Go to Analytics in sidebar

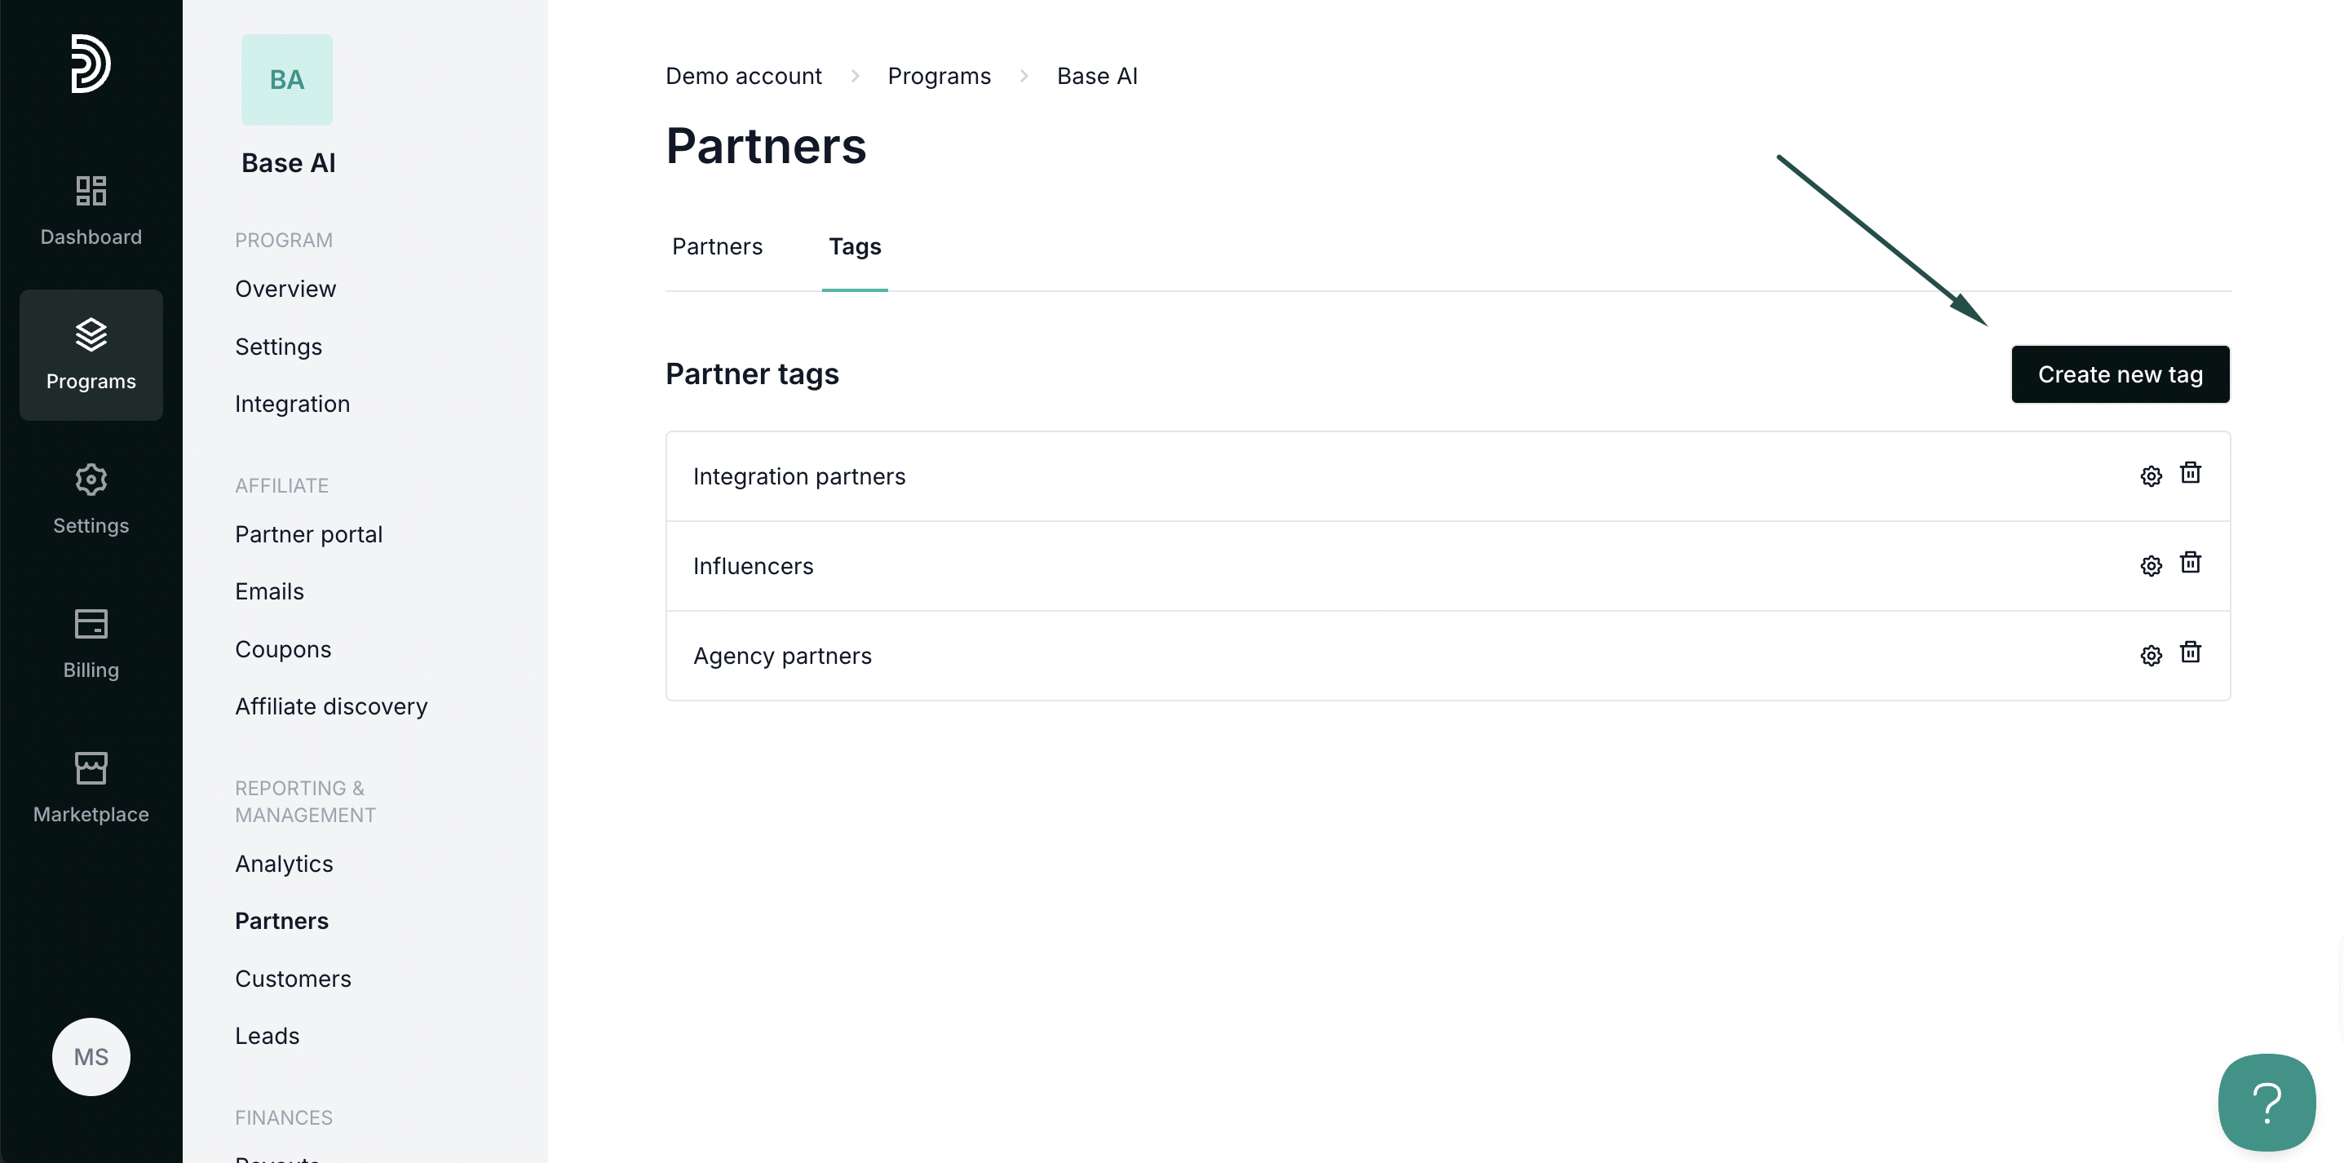point(284,864)
